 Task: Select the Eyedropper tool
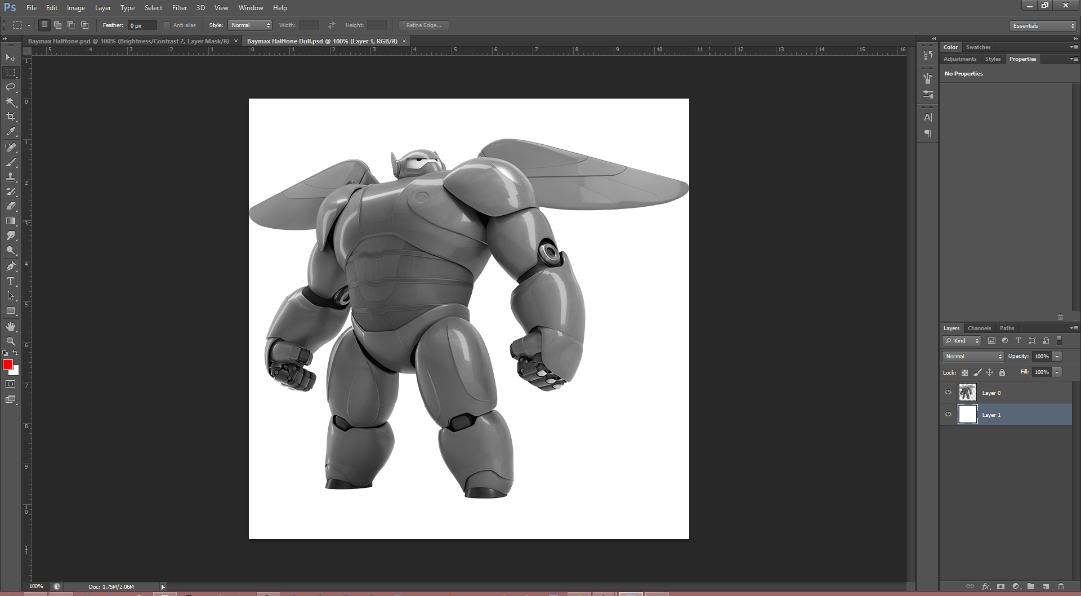point(11,131)
